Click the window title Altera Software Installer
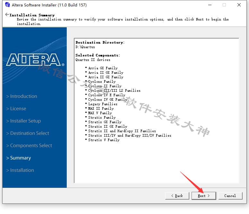249x214 pixels. click(x=49, y=5)
